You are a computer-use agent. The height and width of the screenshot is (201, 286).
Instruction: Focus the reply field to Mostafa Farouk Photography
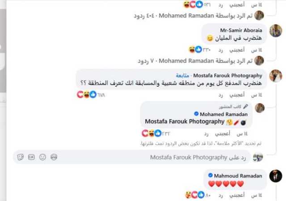[x=132, y=157]
